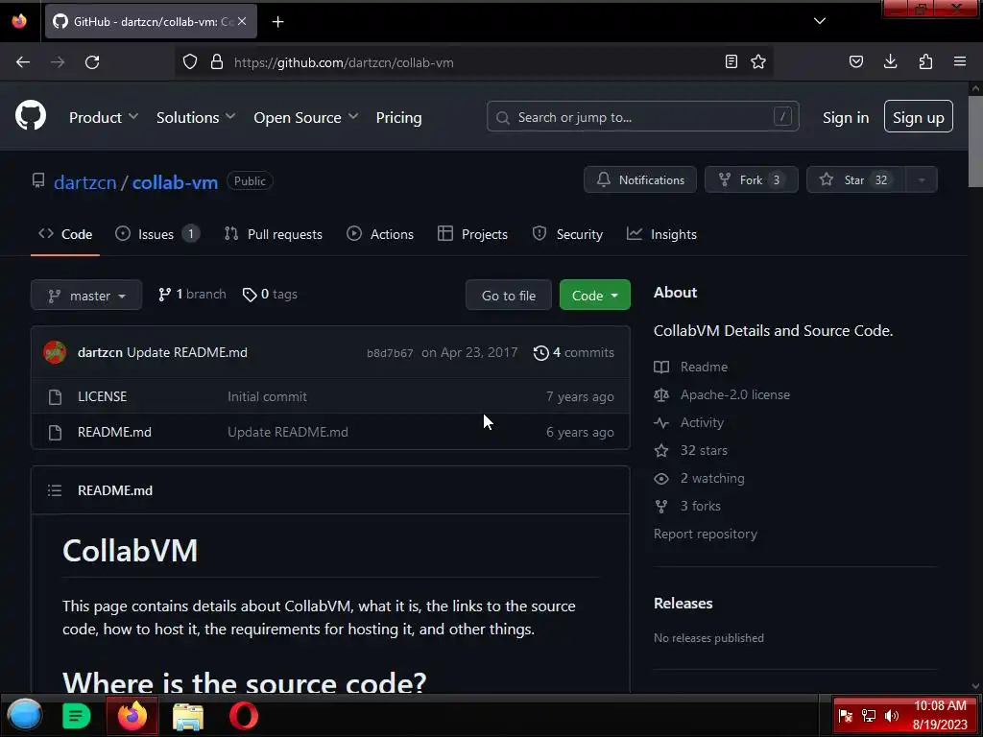The image size is (983, 737).
Task: Open the Start orb on taskbar
Action: 24,715
